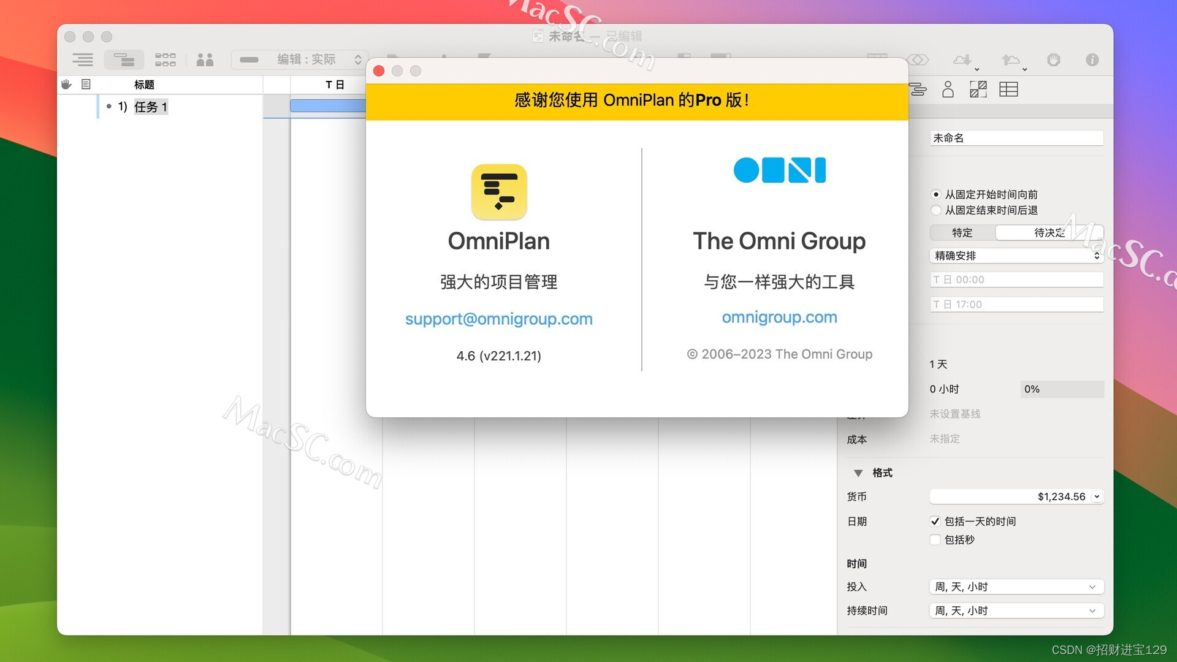This screenshot has width=1177, height=662.
Task: Open the custom data table inspector tab
Action: pyautogui.click(x=1008, y=89)
